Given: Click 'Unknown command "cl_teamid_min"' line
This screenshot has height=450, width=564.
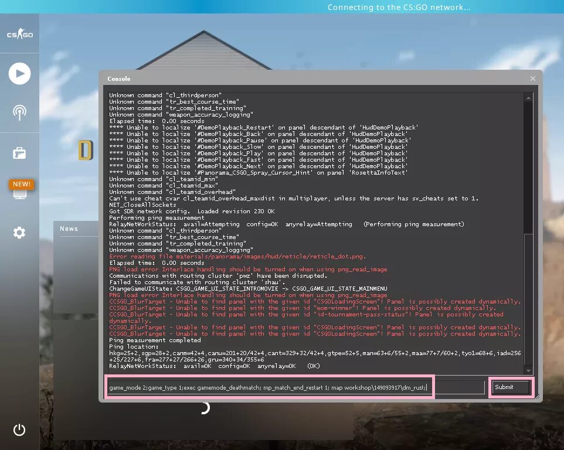Looking at the screenshot, I should pyautogui.click(x=164, y=179).
